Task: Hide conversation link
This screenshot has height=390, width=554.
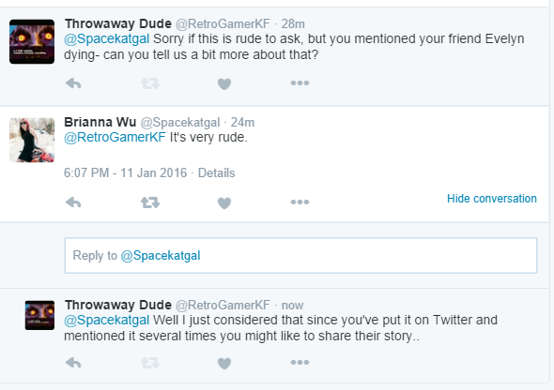Action: tap(492, 199)
